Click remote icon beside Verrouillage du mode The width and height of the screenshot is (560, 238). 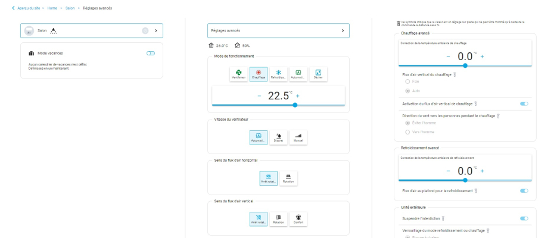(x=488, y=231)
